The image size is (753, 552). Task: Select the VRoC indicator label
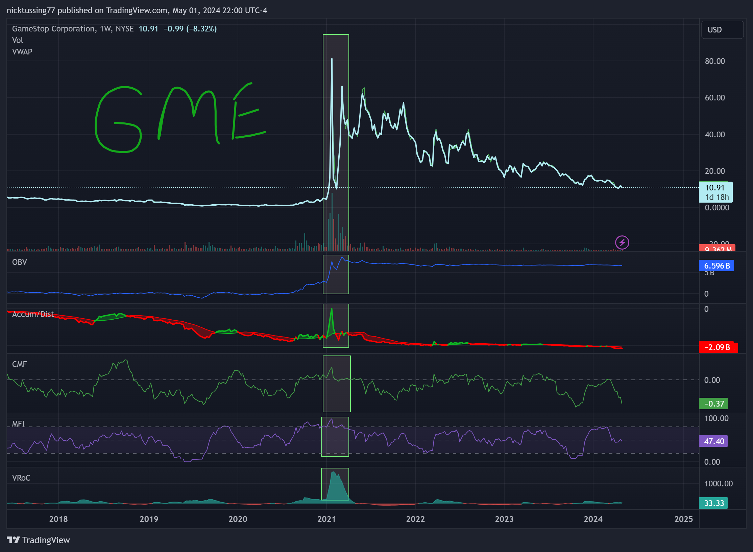[21, 478]
